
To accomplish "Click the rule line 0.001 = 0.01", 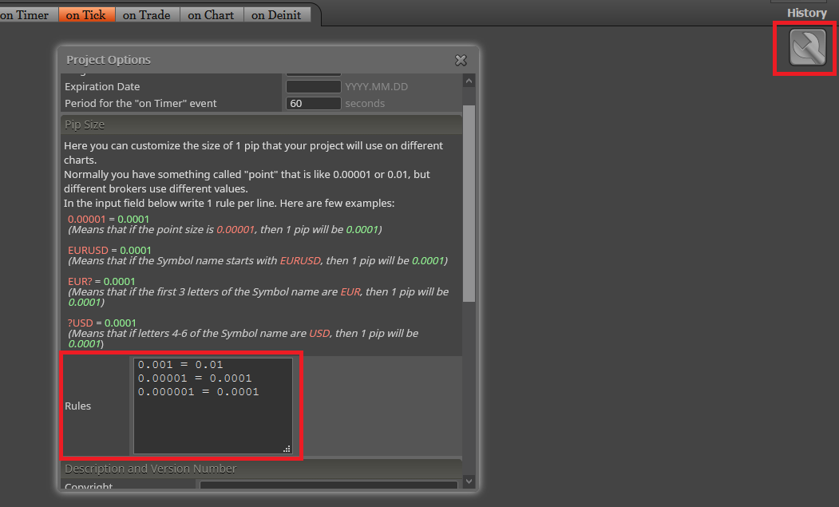I will [180, 365].
